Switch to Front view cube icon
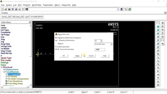The height and width of the screenshot is (94, 167). point(158,33)
